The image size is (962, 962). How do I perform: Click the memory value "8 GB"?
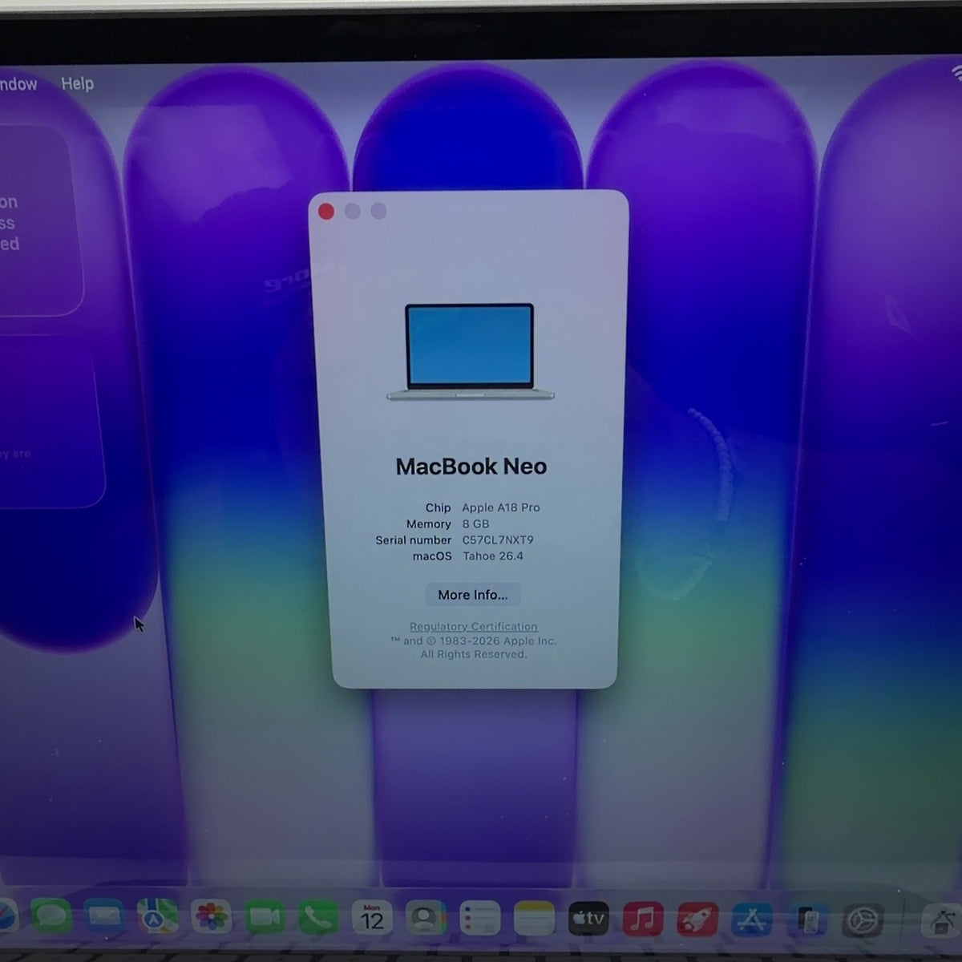[475, 523]
